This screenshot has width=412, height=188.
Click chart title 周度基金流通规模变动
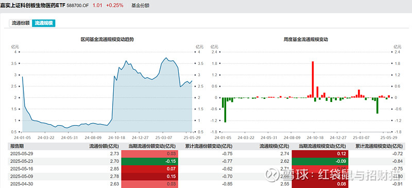pos(306,40)
